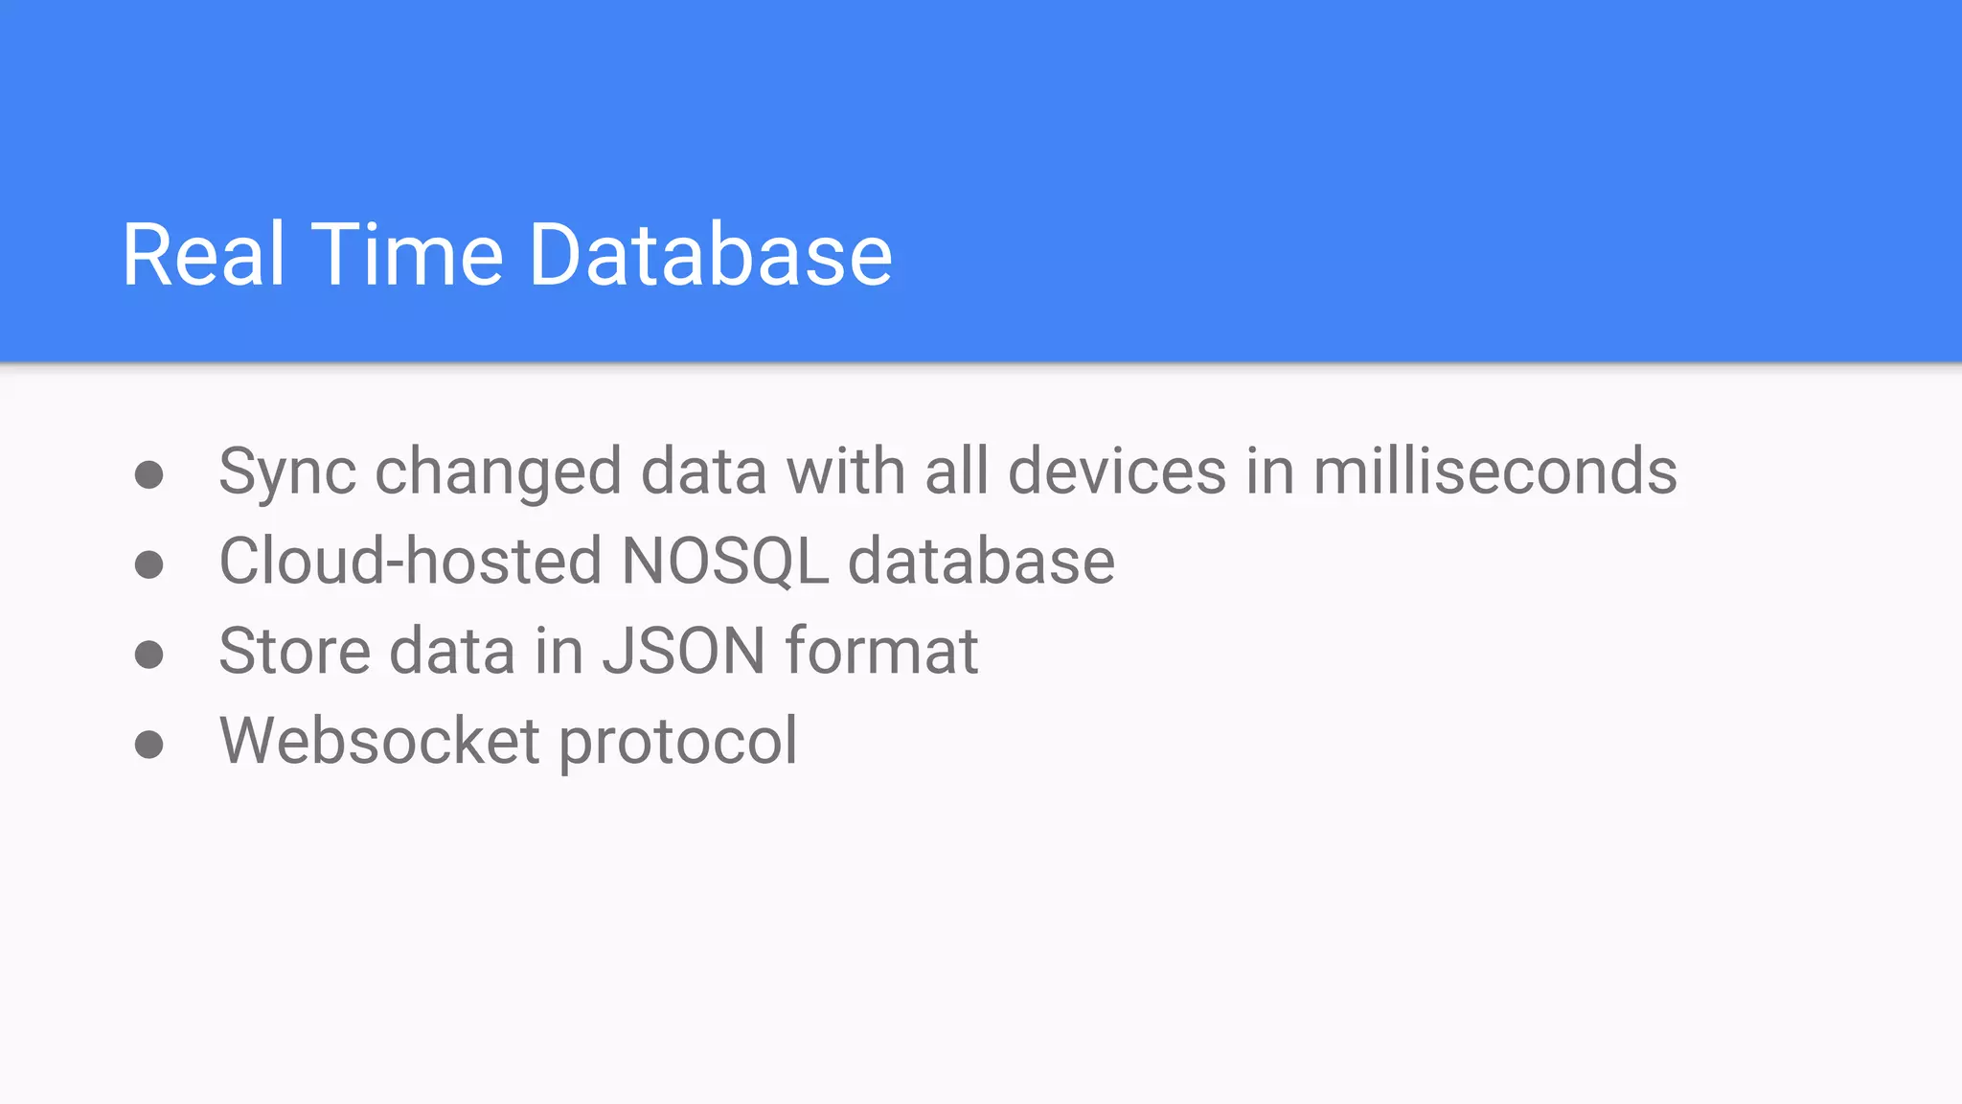The height and width of the screenshot is (1104, 1962).
Task: Click the word 'protocol' in the last bullet
Action: tap(677, 743)
